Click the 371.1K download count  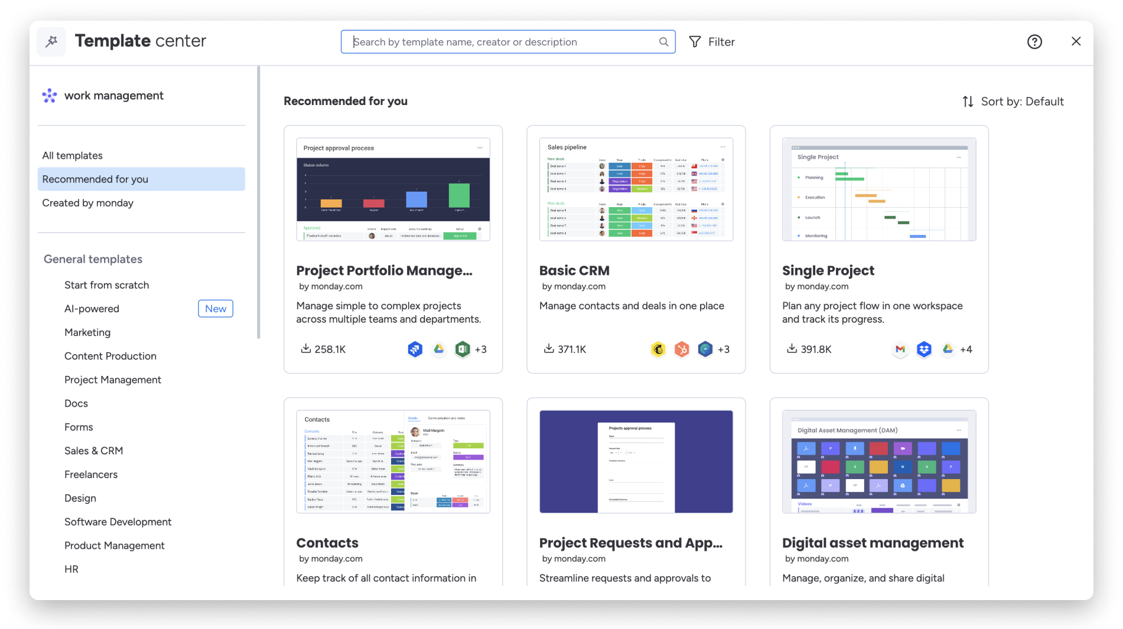click(x=572, y=349)
